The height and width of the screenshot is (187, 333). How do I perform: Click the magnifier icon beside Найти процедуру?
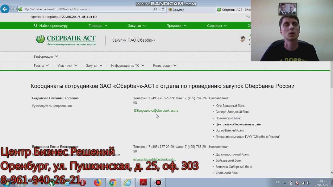point(36,25)
